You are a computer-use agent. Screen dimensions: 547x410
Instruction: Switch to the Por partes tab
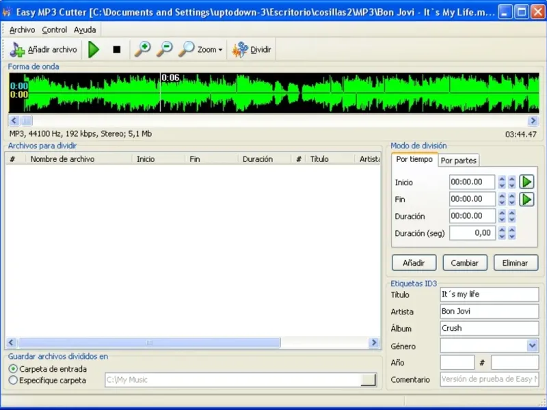point(458,161)
